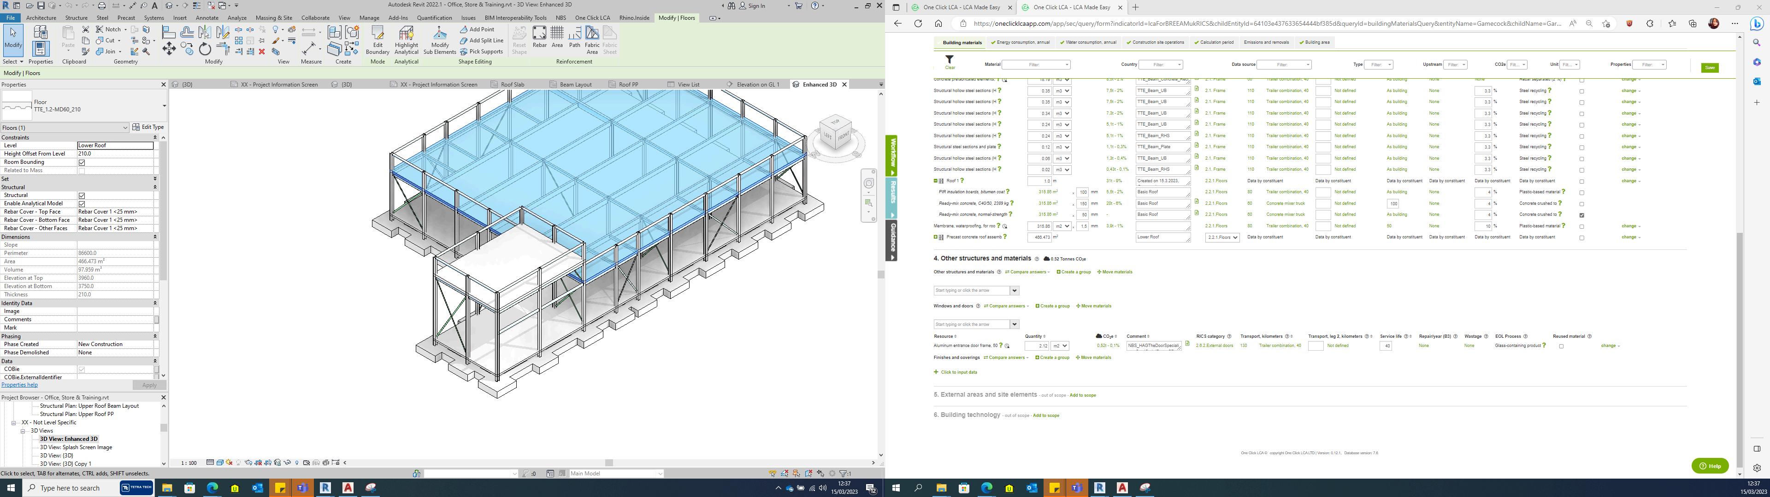Click the Rotate tool icon
The width and height of the screenshot is (1770, 497).
point(205,49)
